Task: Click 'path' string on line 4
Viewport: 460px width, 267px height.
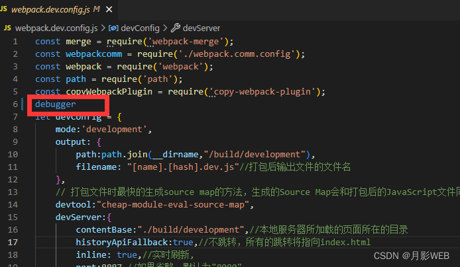Action: click(158, 79)
